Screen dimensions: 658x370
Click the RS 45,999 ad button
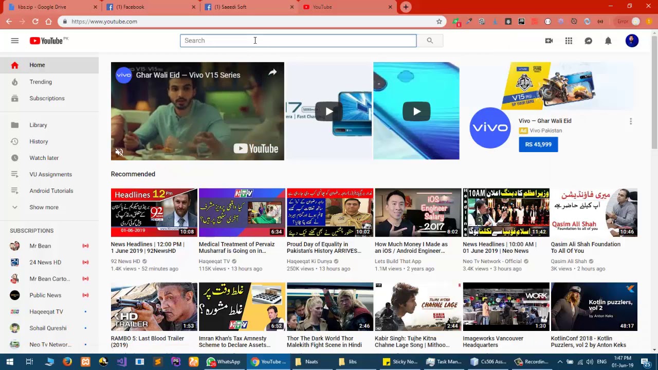(538, 144)
